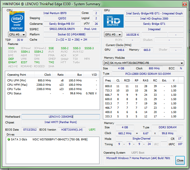This screenshot has height=170, width=190.
Task: Click the Bus column header
Action: pyautogui.click(x=74, y=75)
